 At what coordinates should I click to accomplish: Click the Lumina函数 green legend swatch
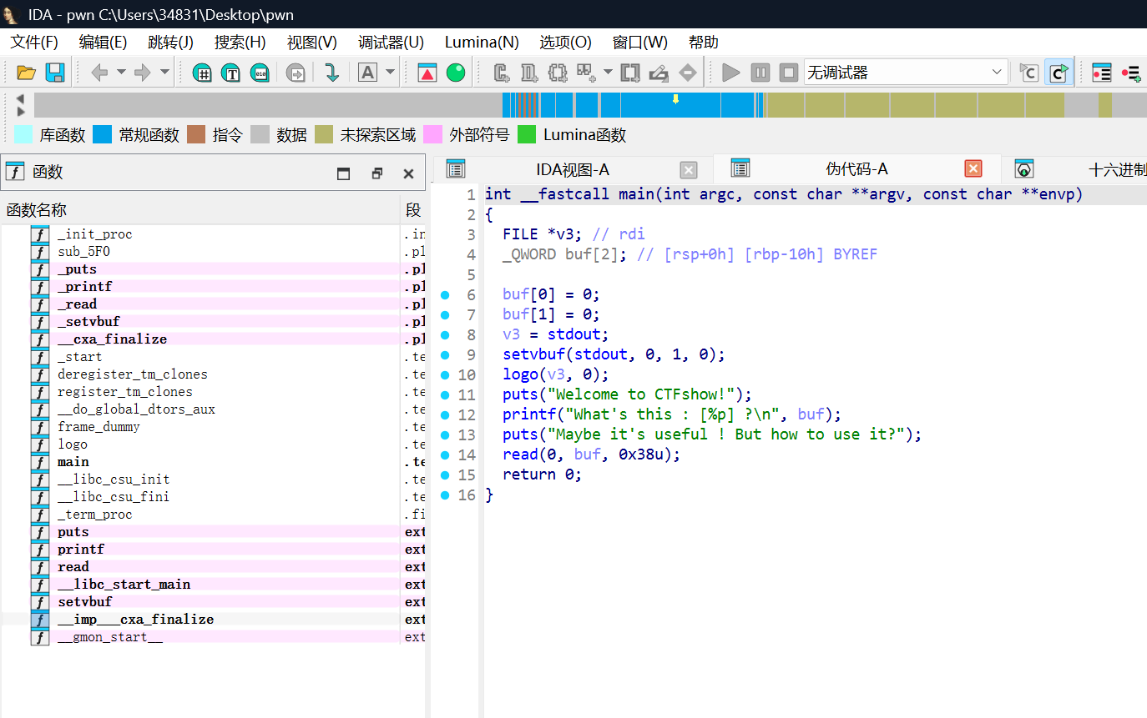click(527, 134)
